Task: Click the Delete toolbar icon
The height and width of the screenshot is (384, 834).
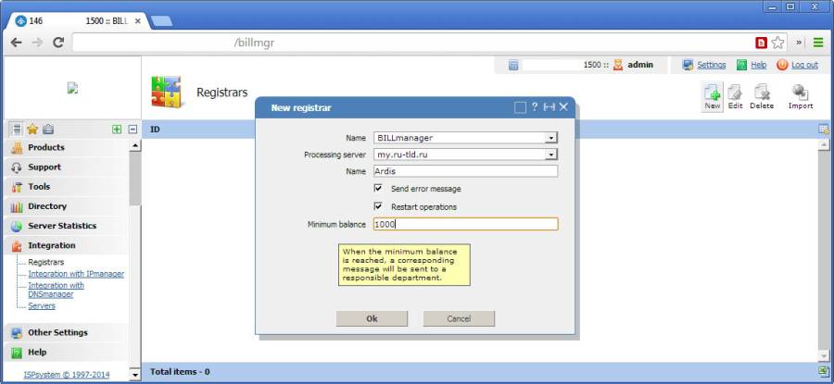Action: [x=762, y=95]
